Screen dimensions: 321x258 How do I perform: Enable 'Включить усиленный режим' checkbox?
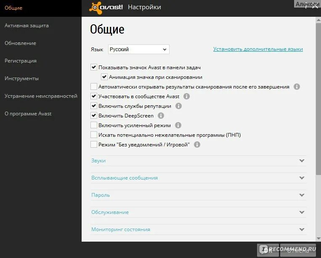point(94,125)
